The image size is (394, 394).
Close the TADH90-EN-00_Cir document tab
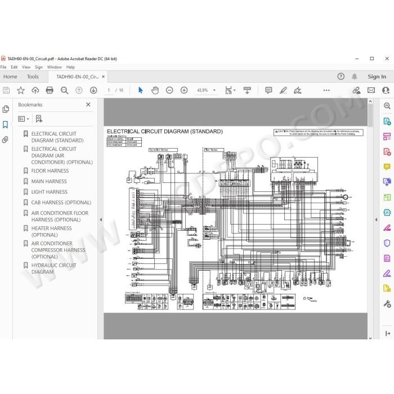(x=103, y=77)
